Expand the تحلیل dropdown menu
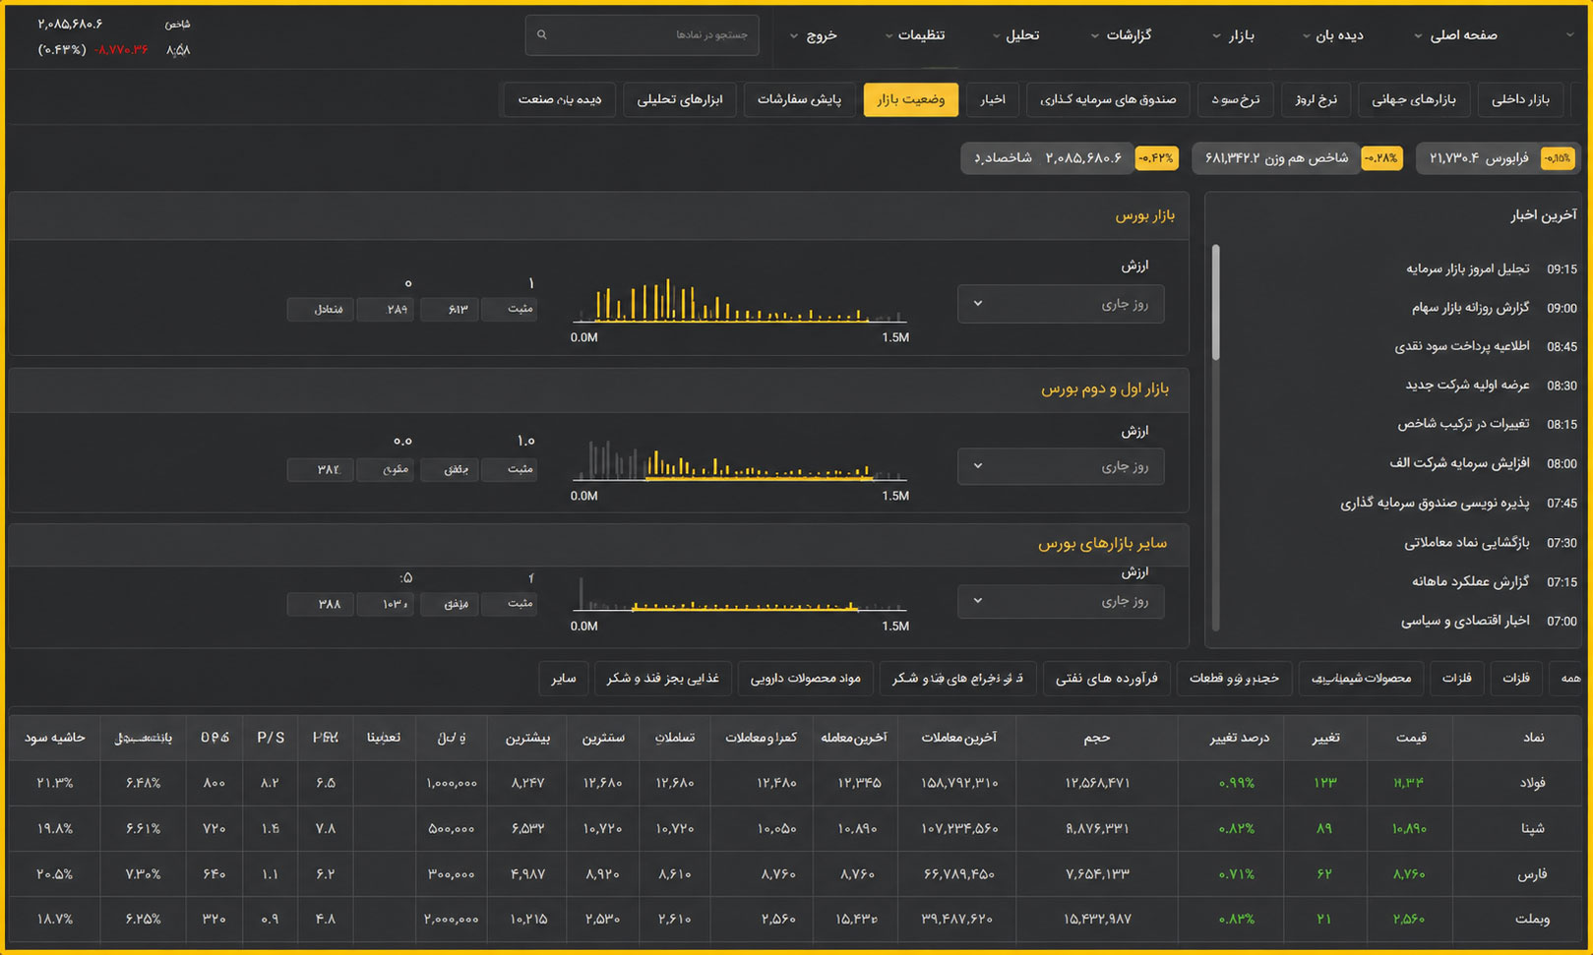Image resolution: width=1593 pixels, height=955 pixels. point(1016,35)
